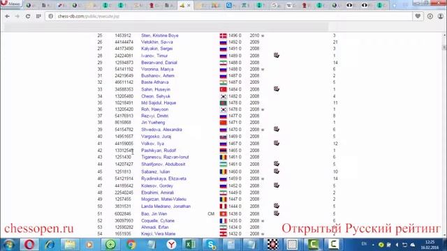447x251 pixels.
Task: Open player Beiranvand, Danial
Action: [x=159, y=63]
